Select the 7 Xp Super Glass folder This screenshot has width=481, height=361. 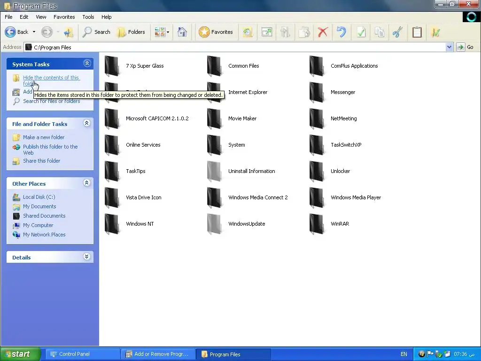click(134, 66)
